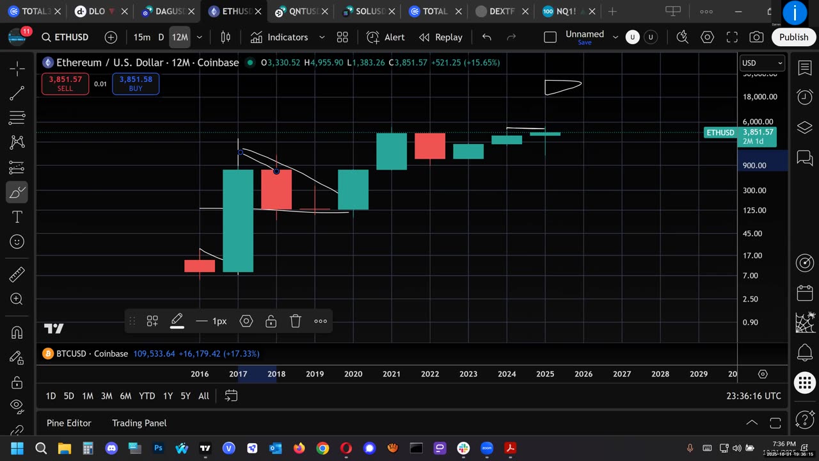Open the forecasting and measurement tools

(17, 168)
